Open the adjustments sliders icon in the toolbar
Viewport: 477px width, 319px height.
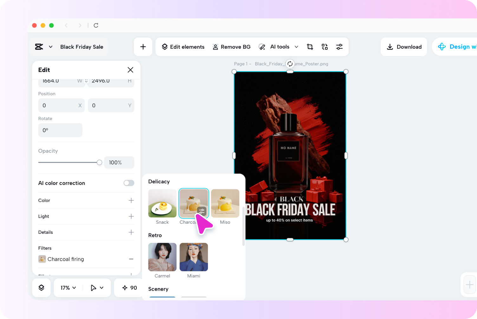(339, 47)
